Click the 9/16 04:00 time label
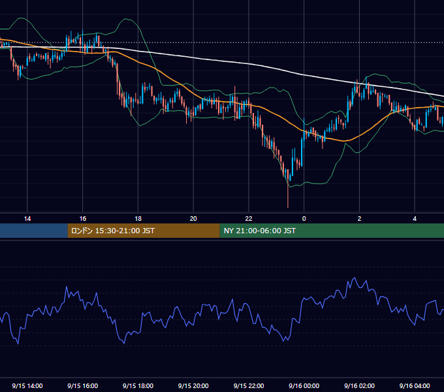 [x=415, y=385]
